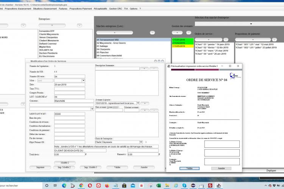
Task: Expand the wide combo box below Concerne
Action: (92, 109)
